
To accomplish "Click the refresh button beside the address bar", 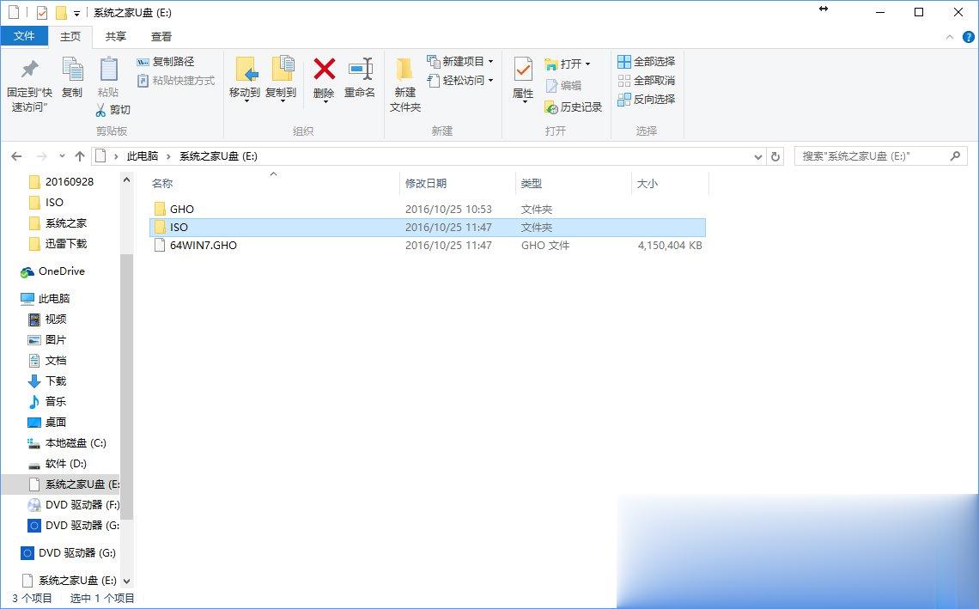I will click(775, 156).
